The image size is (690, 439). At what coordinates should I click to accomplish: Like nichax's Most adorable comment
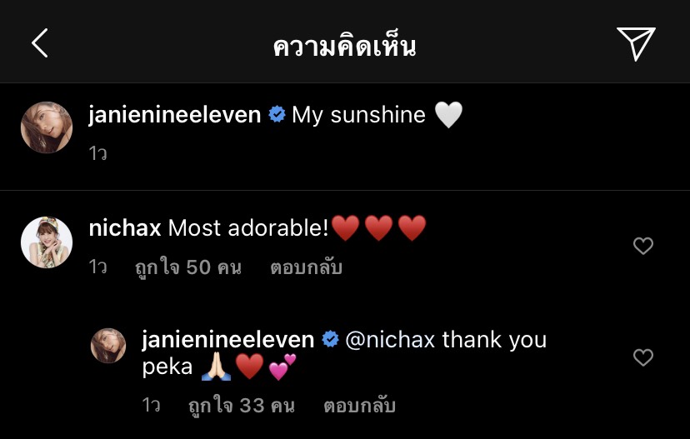(x=642, y=246)
